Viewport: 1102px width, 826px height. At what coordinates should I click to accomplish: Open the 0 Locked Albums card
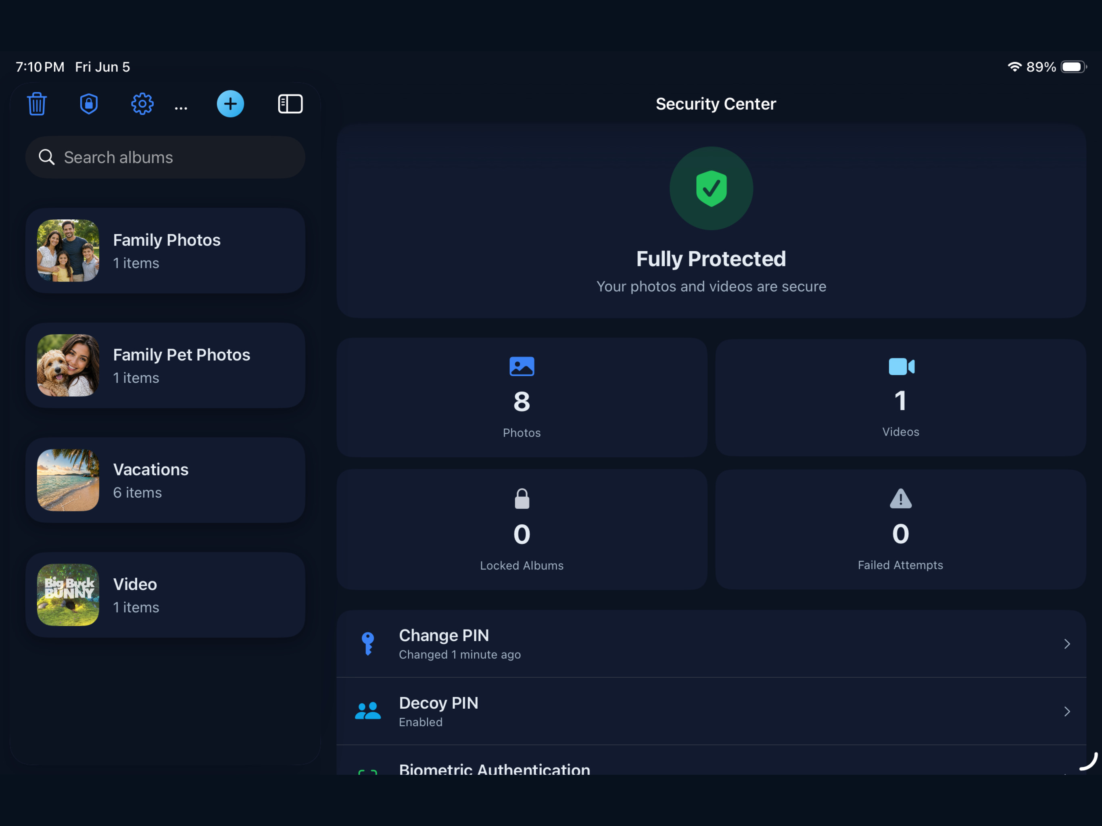tap(522, 529)
